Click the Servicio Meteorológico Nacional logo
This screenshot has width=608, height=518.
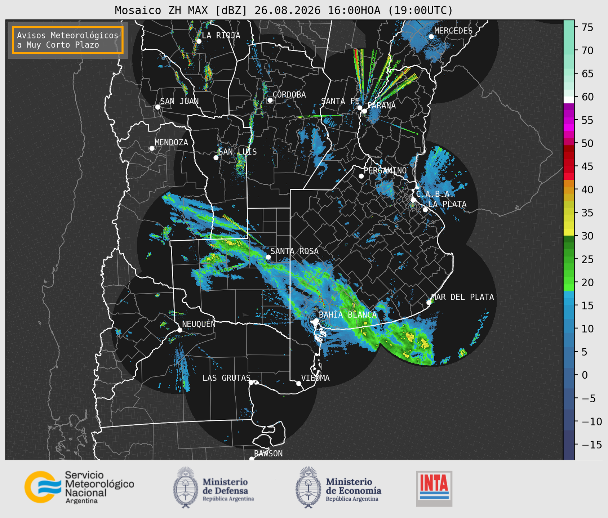click(79, 487)
